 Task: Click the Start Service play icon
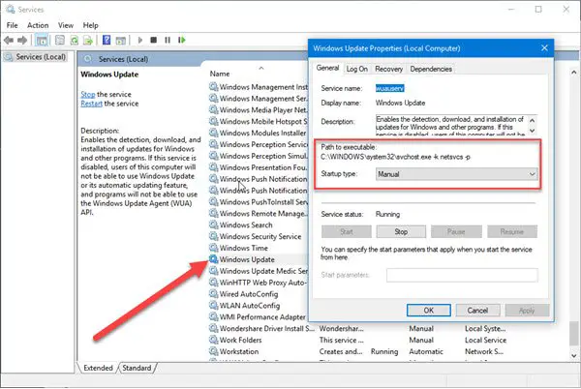(140, 40)
